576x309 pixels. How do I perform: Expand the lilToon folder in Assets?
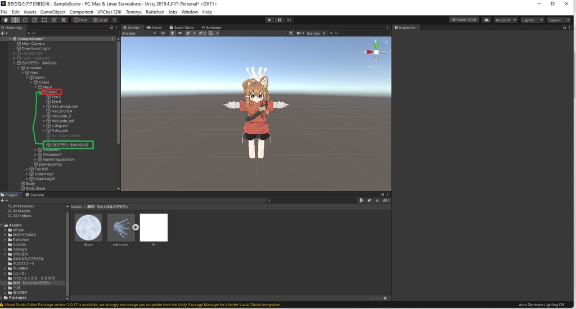5,230
